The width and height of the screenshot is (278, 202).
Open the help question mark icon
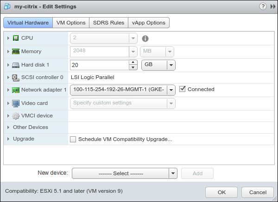click(263, 6)
